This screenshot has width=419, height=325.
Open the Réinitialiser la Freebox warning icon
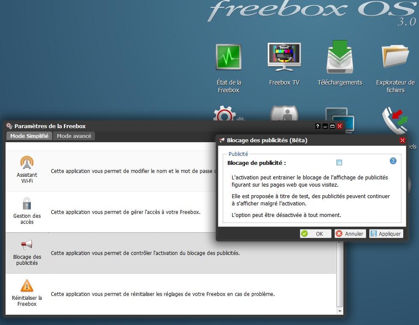[x=27, y=286]
